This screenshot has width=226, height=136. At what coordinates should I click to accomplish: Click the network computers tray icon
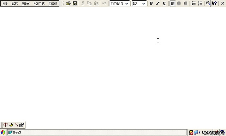point(196,132)
